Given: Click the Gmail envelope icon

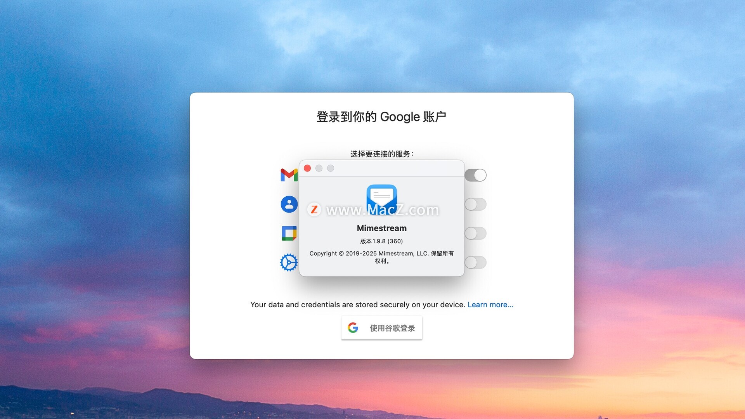Looking at the screenshot, I should (x=289, y=175).
